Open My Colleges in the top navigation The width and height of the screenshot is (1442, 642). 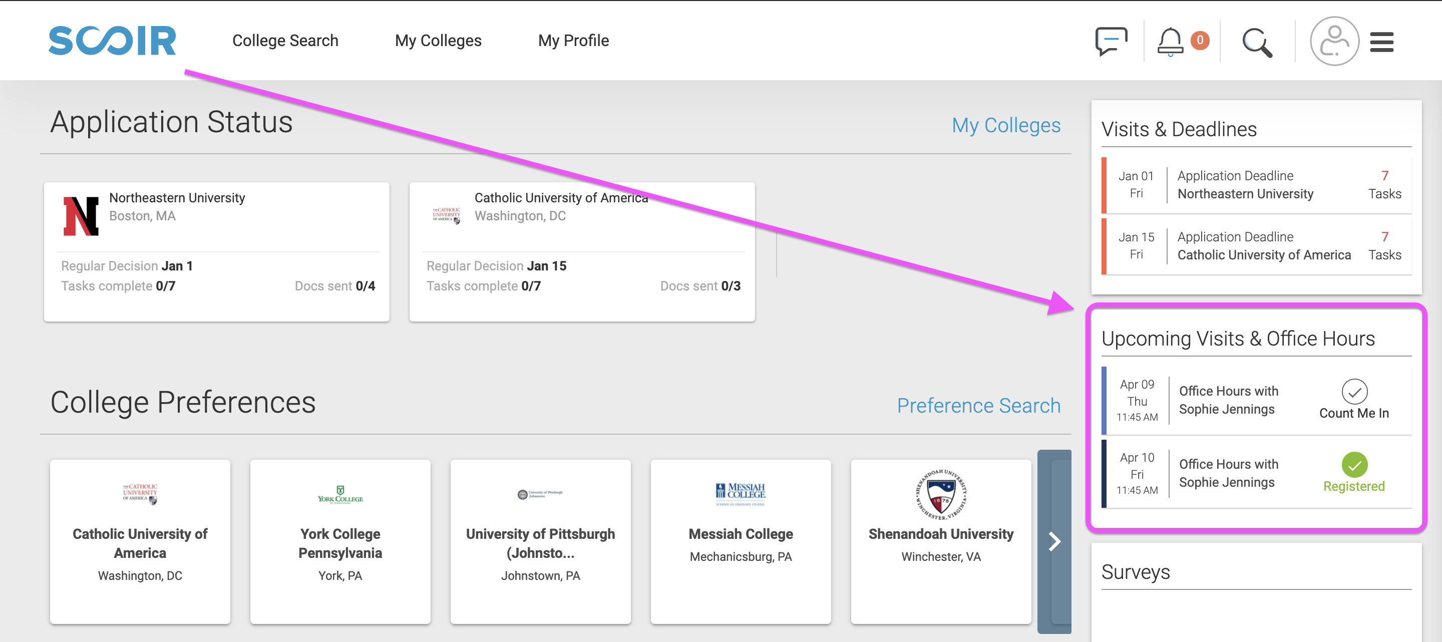438,40
